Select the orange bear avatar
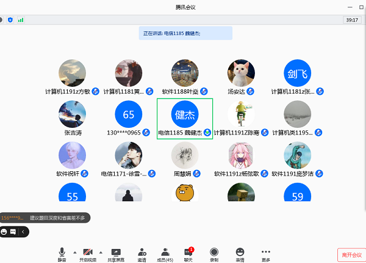 point(185,192)
